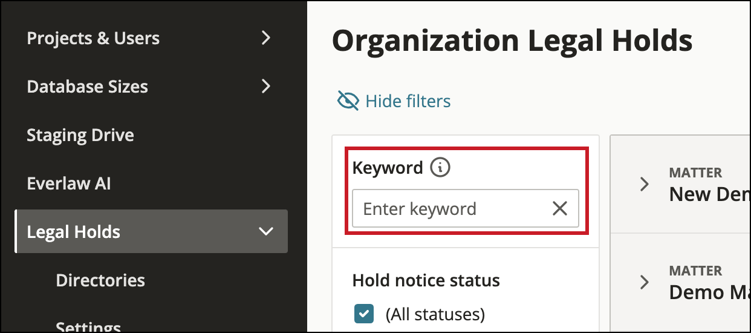751x333 pixels.
Task: Open Staging Drive page
Action: point(80,135)
